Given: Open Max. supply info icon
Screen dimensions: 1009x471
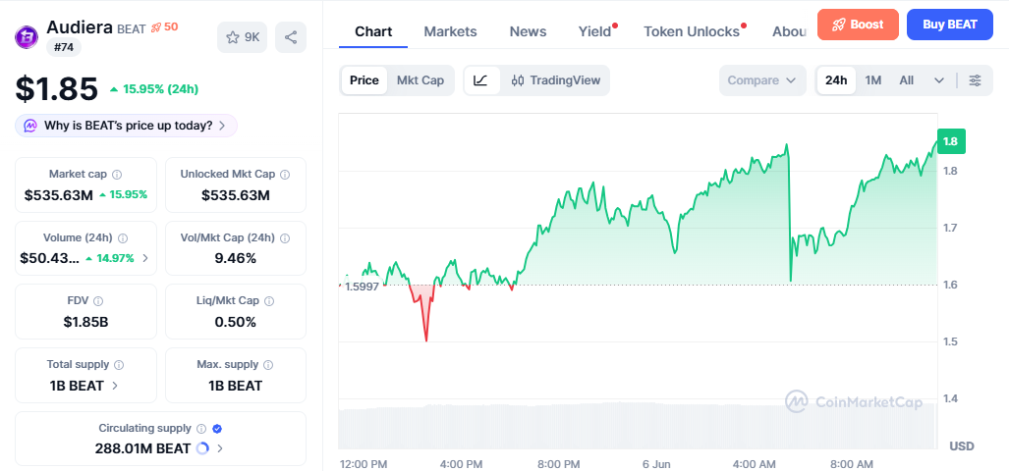Looking at the screenshot, I should click(x=268, y=364).
